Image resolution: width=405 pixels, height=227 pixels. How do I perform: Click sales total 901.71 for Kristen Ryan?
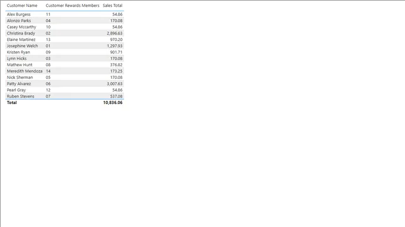116,52
